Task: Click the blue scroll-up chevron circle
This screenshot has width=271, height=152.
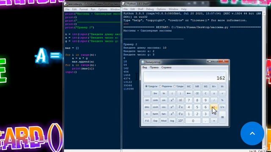Action: coord(252,133)
